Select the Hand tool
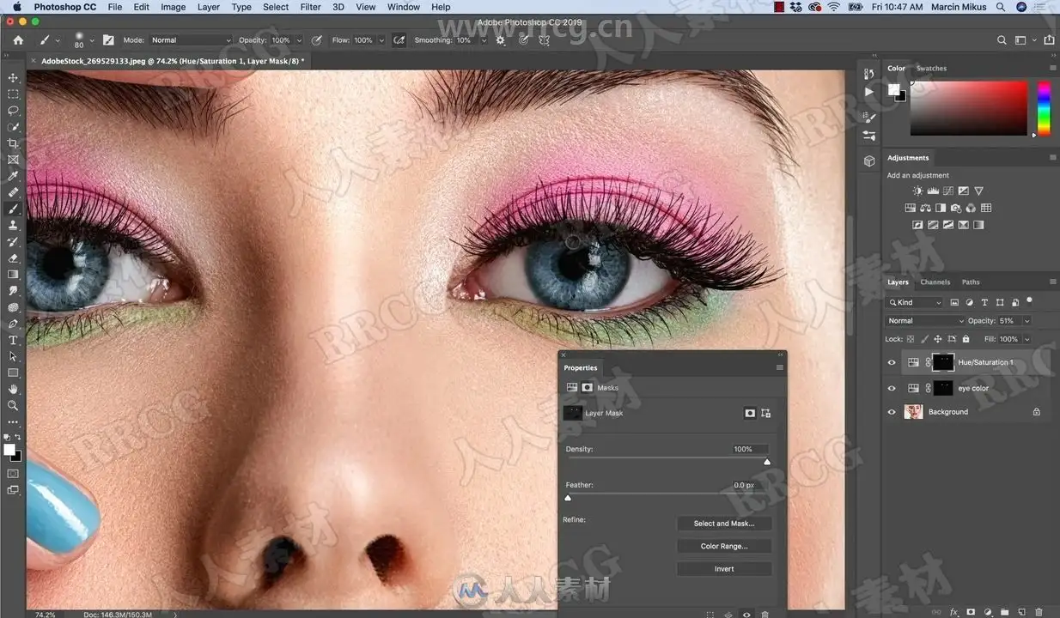1060x618 pixels. pos(13,389)
